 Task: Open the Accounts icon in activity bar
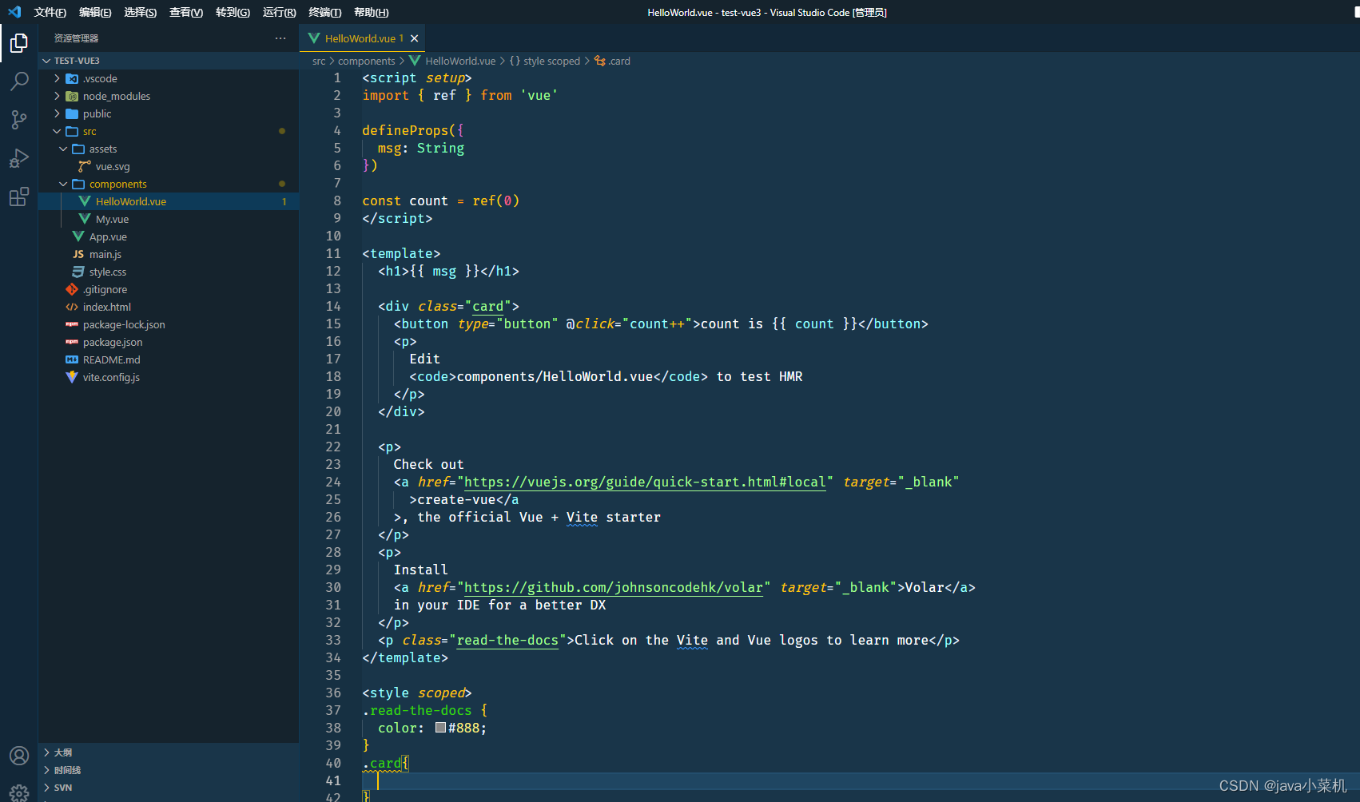(x=19, y=756)
